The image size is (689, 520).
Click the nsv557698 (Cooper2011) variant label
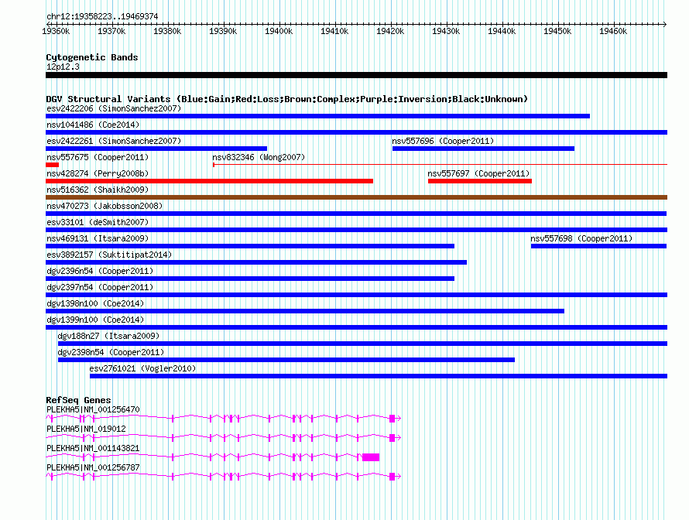coord(581,238)
